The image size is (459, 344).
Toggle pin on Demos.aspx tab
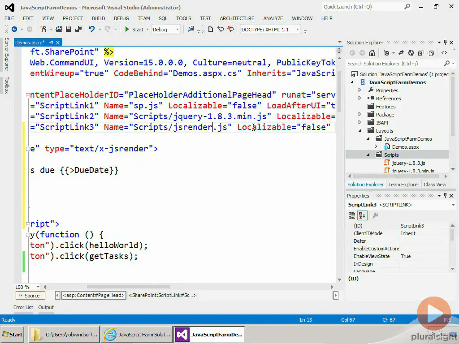[51, 43]
